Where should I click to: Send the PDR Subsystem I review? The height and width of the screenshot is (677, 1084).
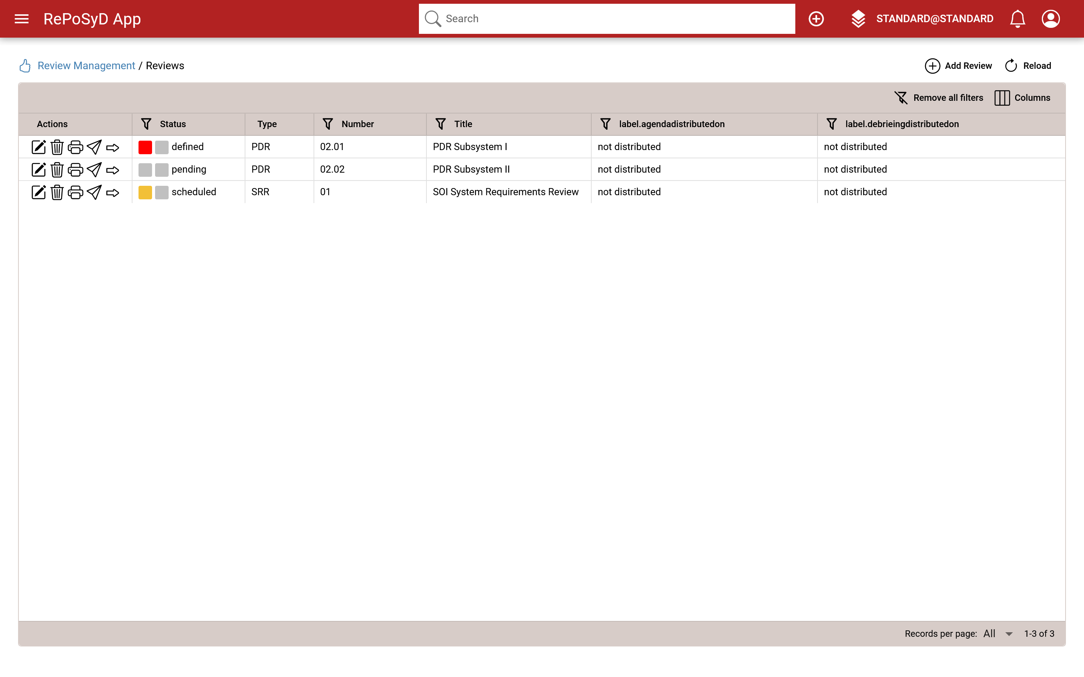coord(94,147)
